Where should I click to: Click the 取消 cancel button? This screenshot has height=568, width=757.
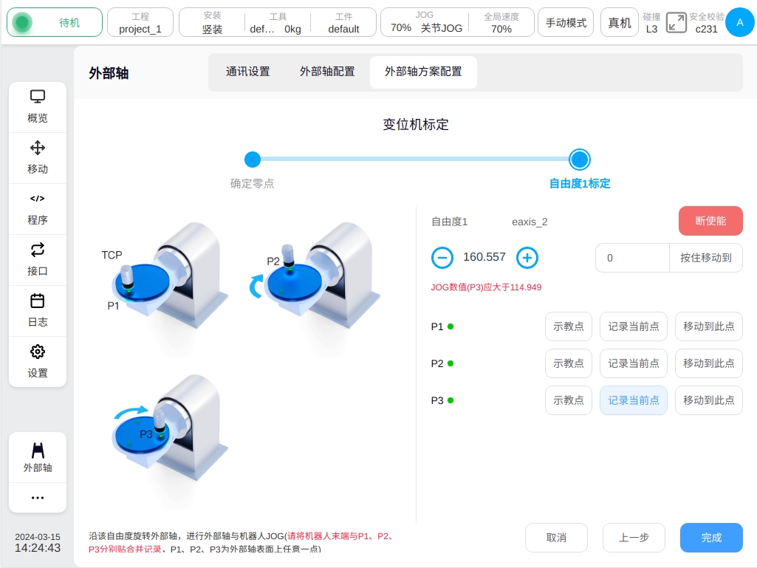pos(556,538)
